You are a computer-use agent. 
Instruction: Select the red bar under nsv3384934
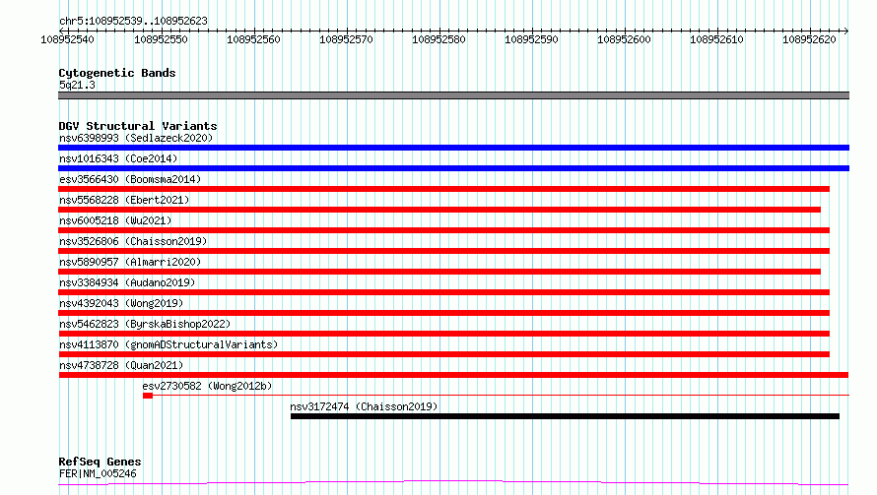tap(443, 292)
